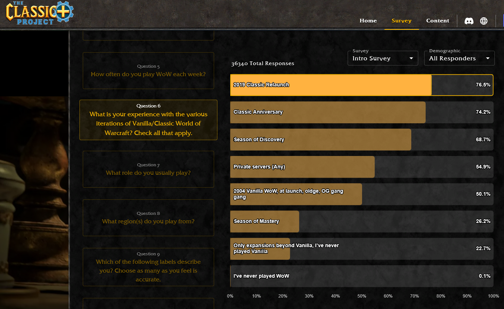The image size is (504, 309).
Task: Click the 2004 Vanilla WoW at launch bar
Action: 362,194
